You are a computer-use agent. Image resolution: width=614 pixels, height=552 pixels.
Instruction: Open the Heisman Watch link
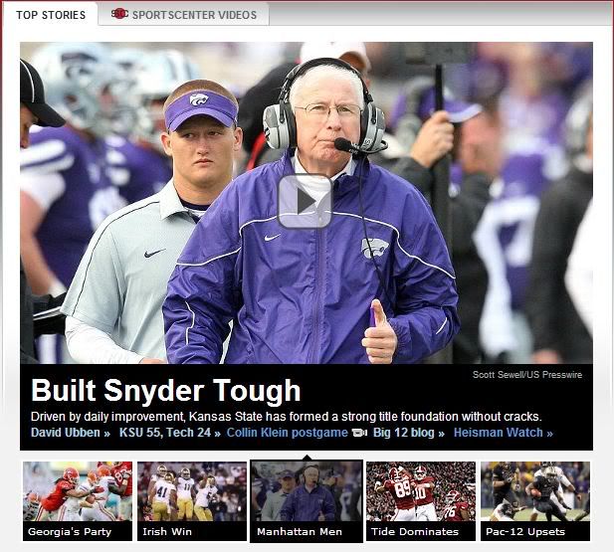click(x=504, y=433)
